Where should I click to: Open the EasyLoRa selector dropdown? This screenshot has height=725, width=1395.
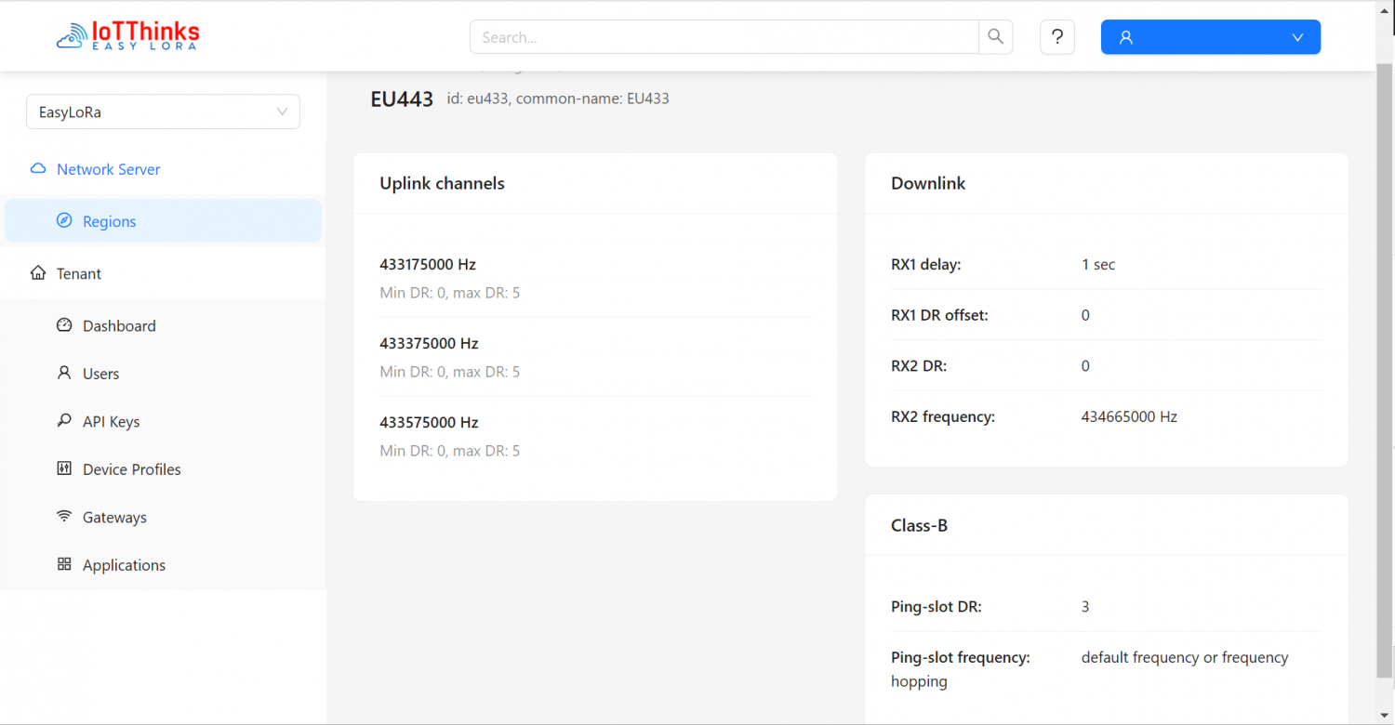tap(163, 111)
